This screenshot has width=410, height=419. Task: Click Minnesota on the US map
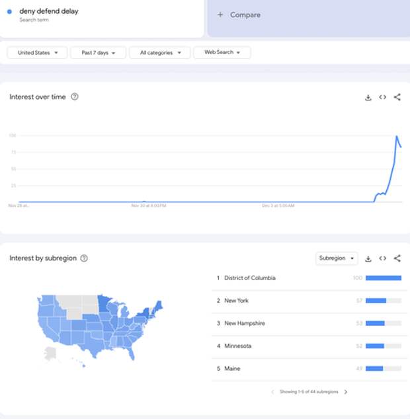click(x=104, y=303)
